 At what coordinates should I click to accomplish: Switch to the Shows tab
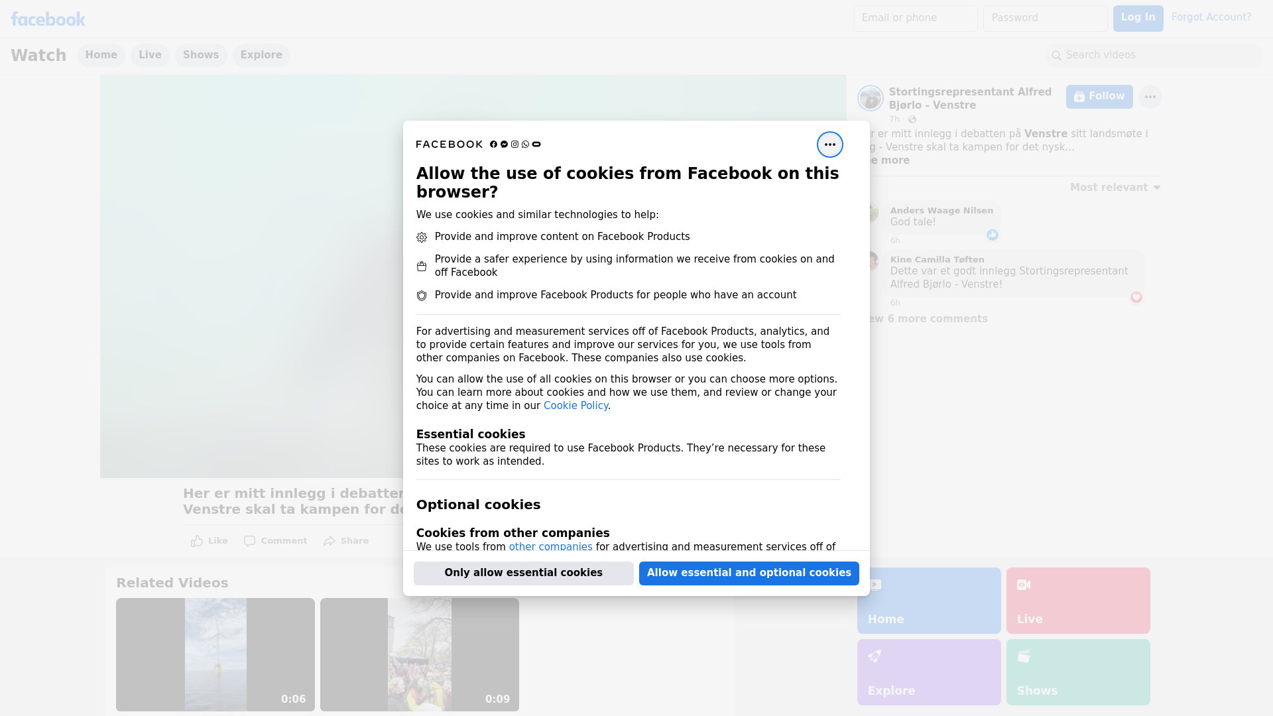click(x=201, y=56)
